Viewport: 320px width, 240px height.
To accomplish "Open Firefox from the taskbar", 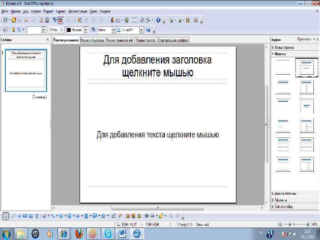I will coord(79,233).
